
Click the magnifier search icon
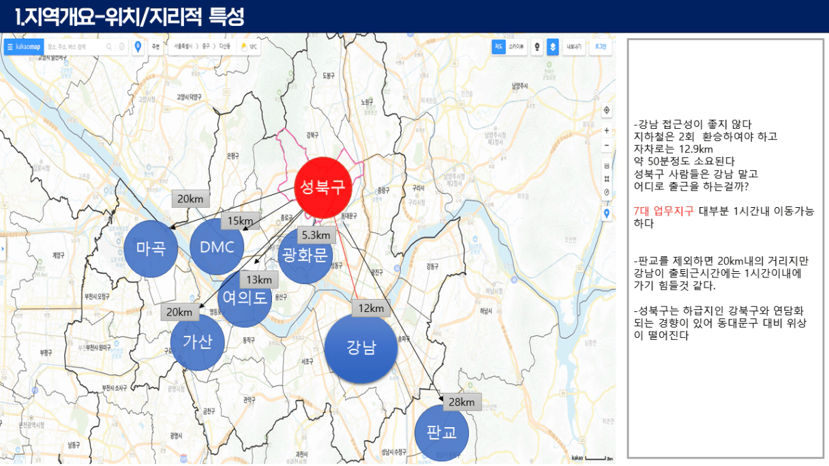click(x=109, y=47)
